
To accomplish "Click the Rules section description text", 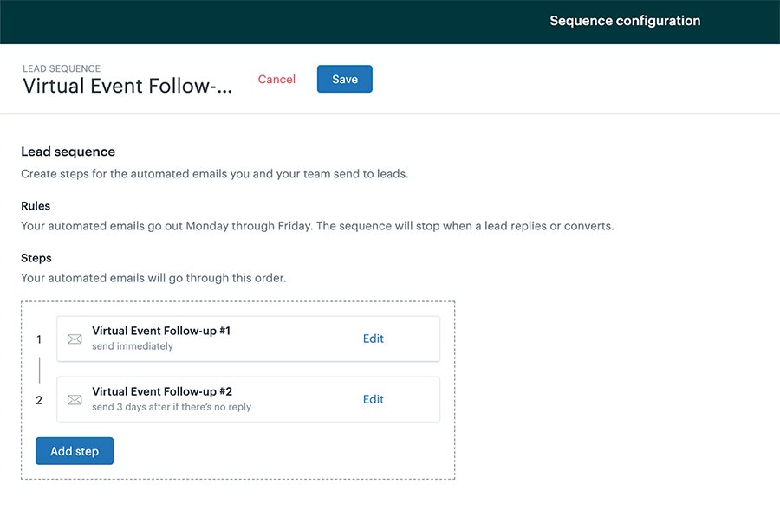I will (317, 225).
